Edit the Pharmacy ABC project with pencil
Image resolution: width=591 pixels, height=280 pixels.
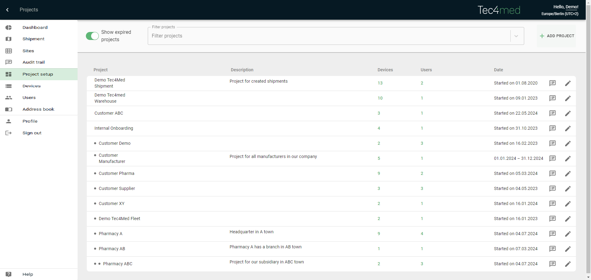click(568, 264)
